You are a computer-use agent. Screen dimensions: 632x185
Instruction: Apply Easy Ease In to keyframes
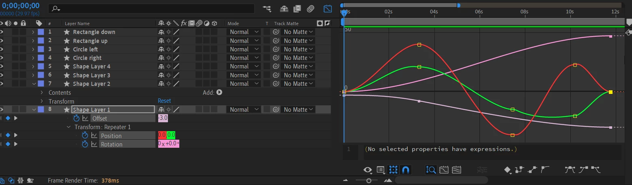(x=583, y=170)
